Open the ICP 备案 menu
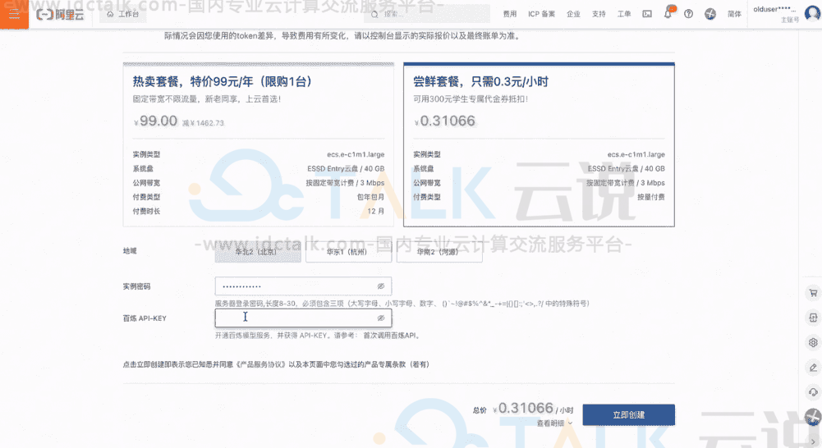Image resolution: width=822 pixels, height=448 pixels. (x=541, y=14)
